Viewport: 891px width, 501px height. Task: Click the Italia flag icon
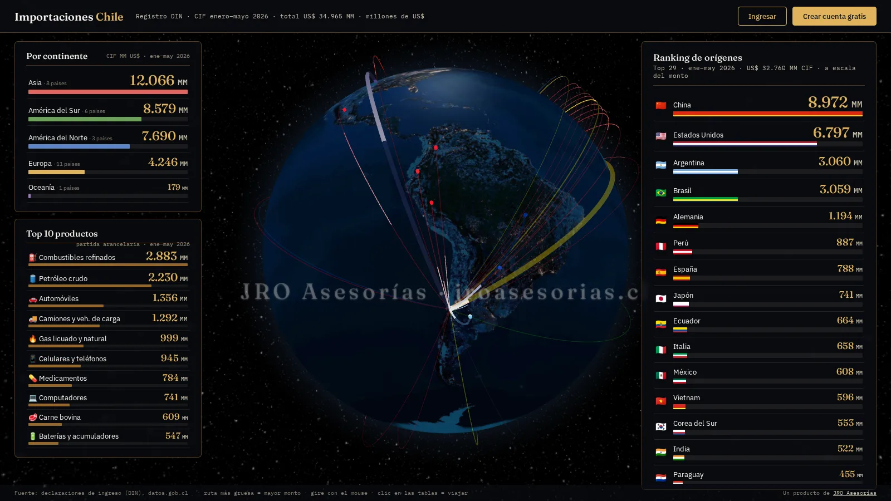coord(661,350)
